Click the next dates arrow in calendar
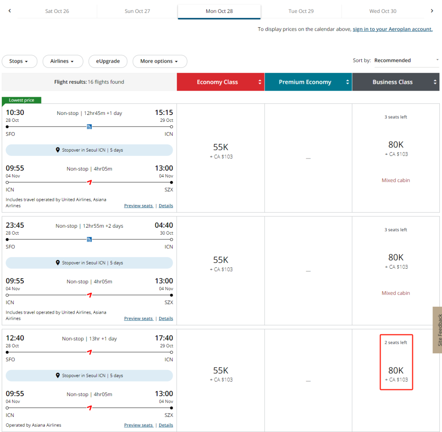442x432 pixels. pos(432,11)
